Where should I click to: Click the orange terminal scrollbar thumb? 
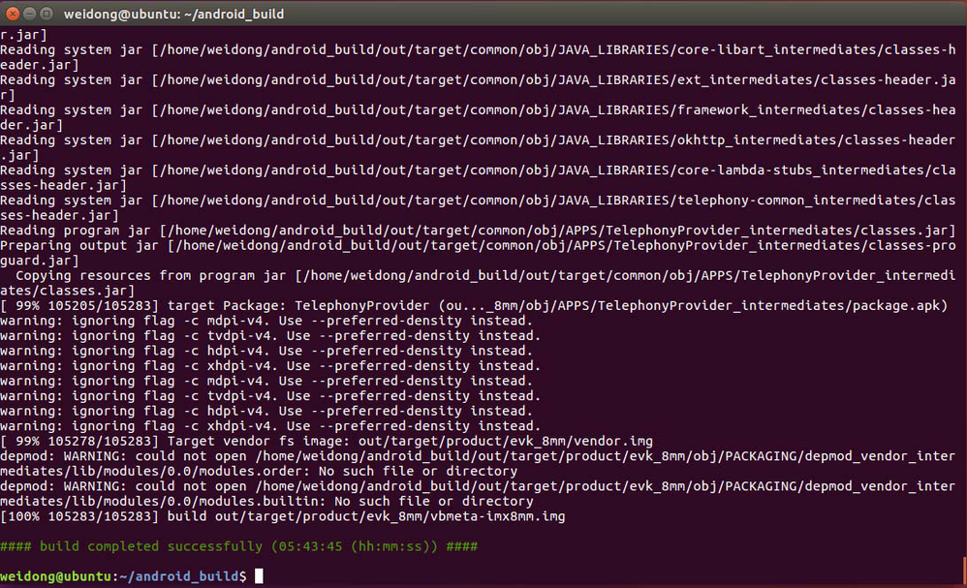[964, 571]
